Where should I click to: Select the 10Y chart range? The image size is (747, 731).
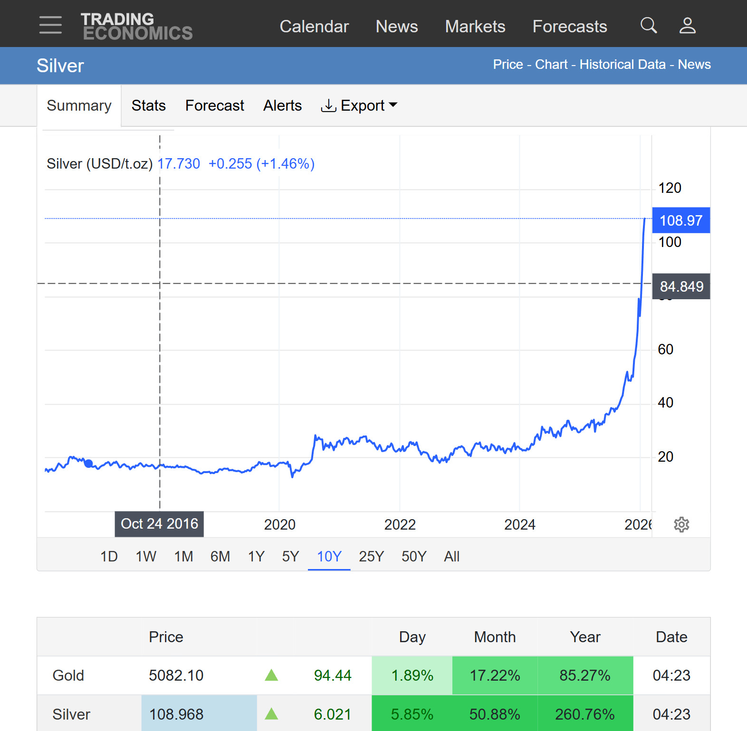(x=329, y=556)
